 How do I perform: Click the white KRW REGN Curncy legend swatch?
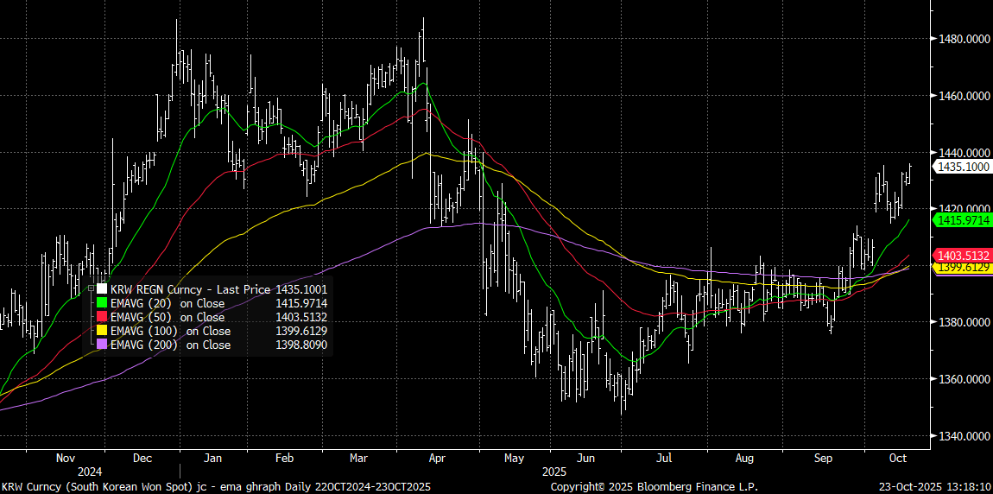pyautogui.click(x=103, y=289)
